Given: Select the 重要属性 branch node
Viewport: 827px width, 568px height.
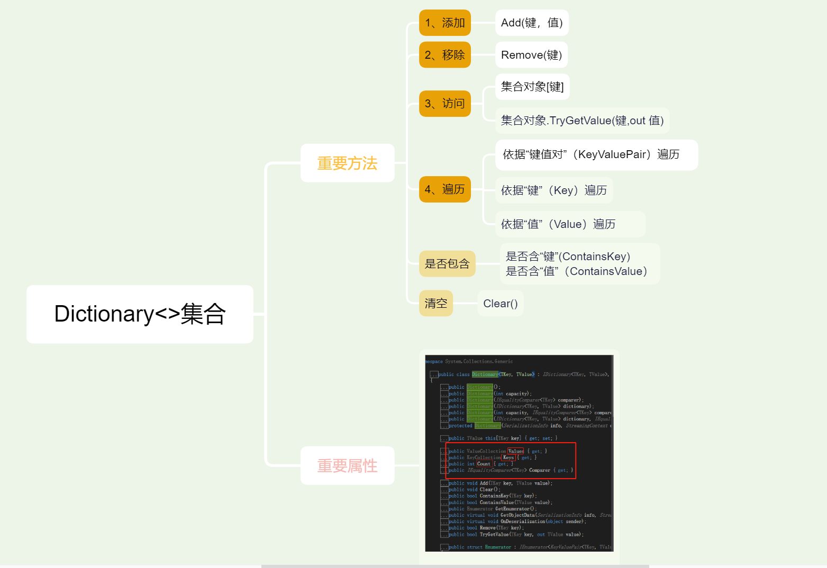Looking at the screenshot, I should (x=347, y=465).
